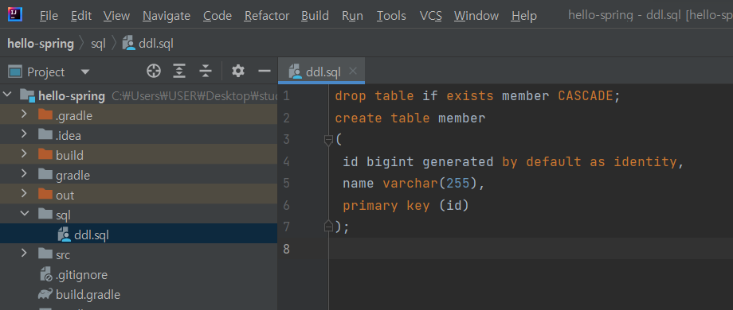Open the Navigate menu

point(167,16)
